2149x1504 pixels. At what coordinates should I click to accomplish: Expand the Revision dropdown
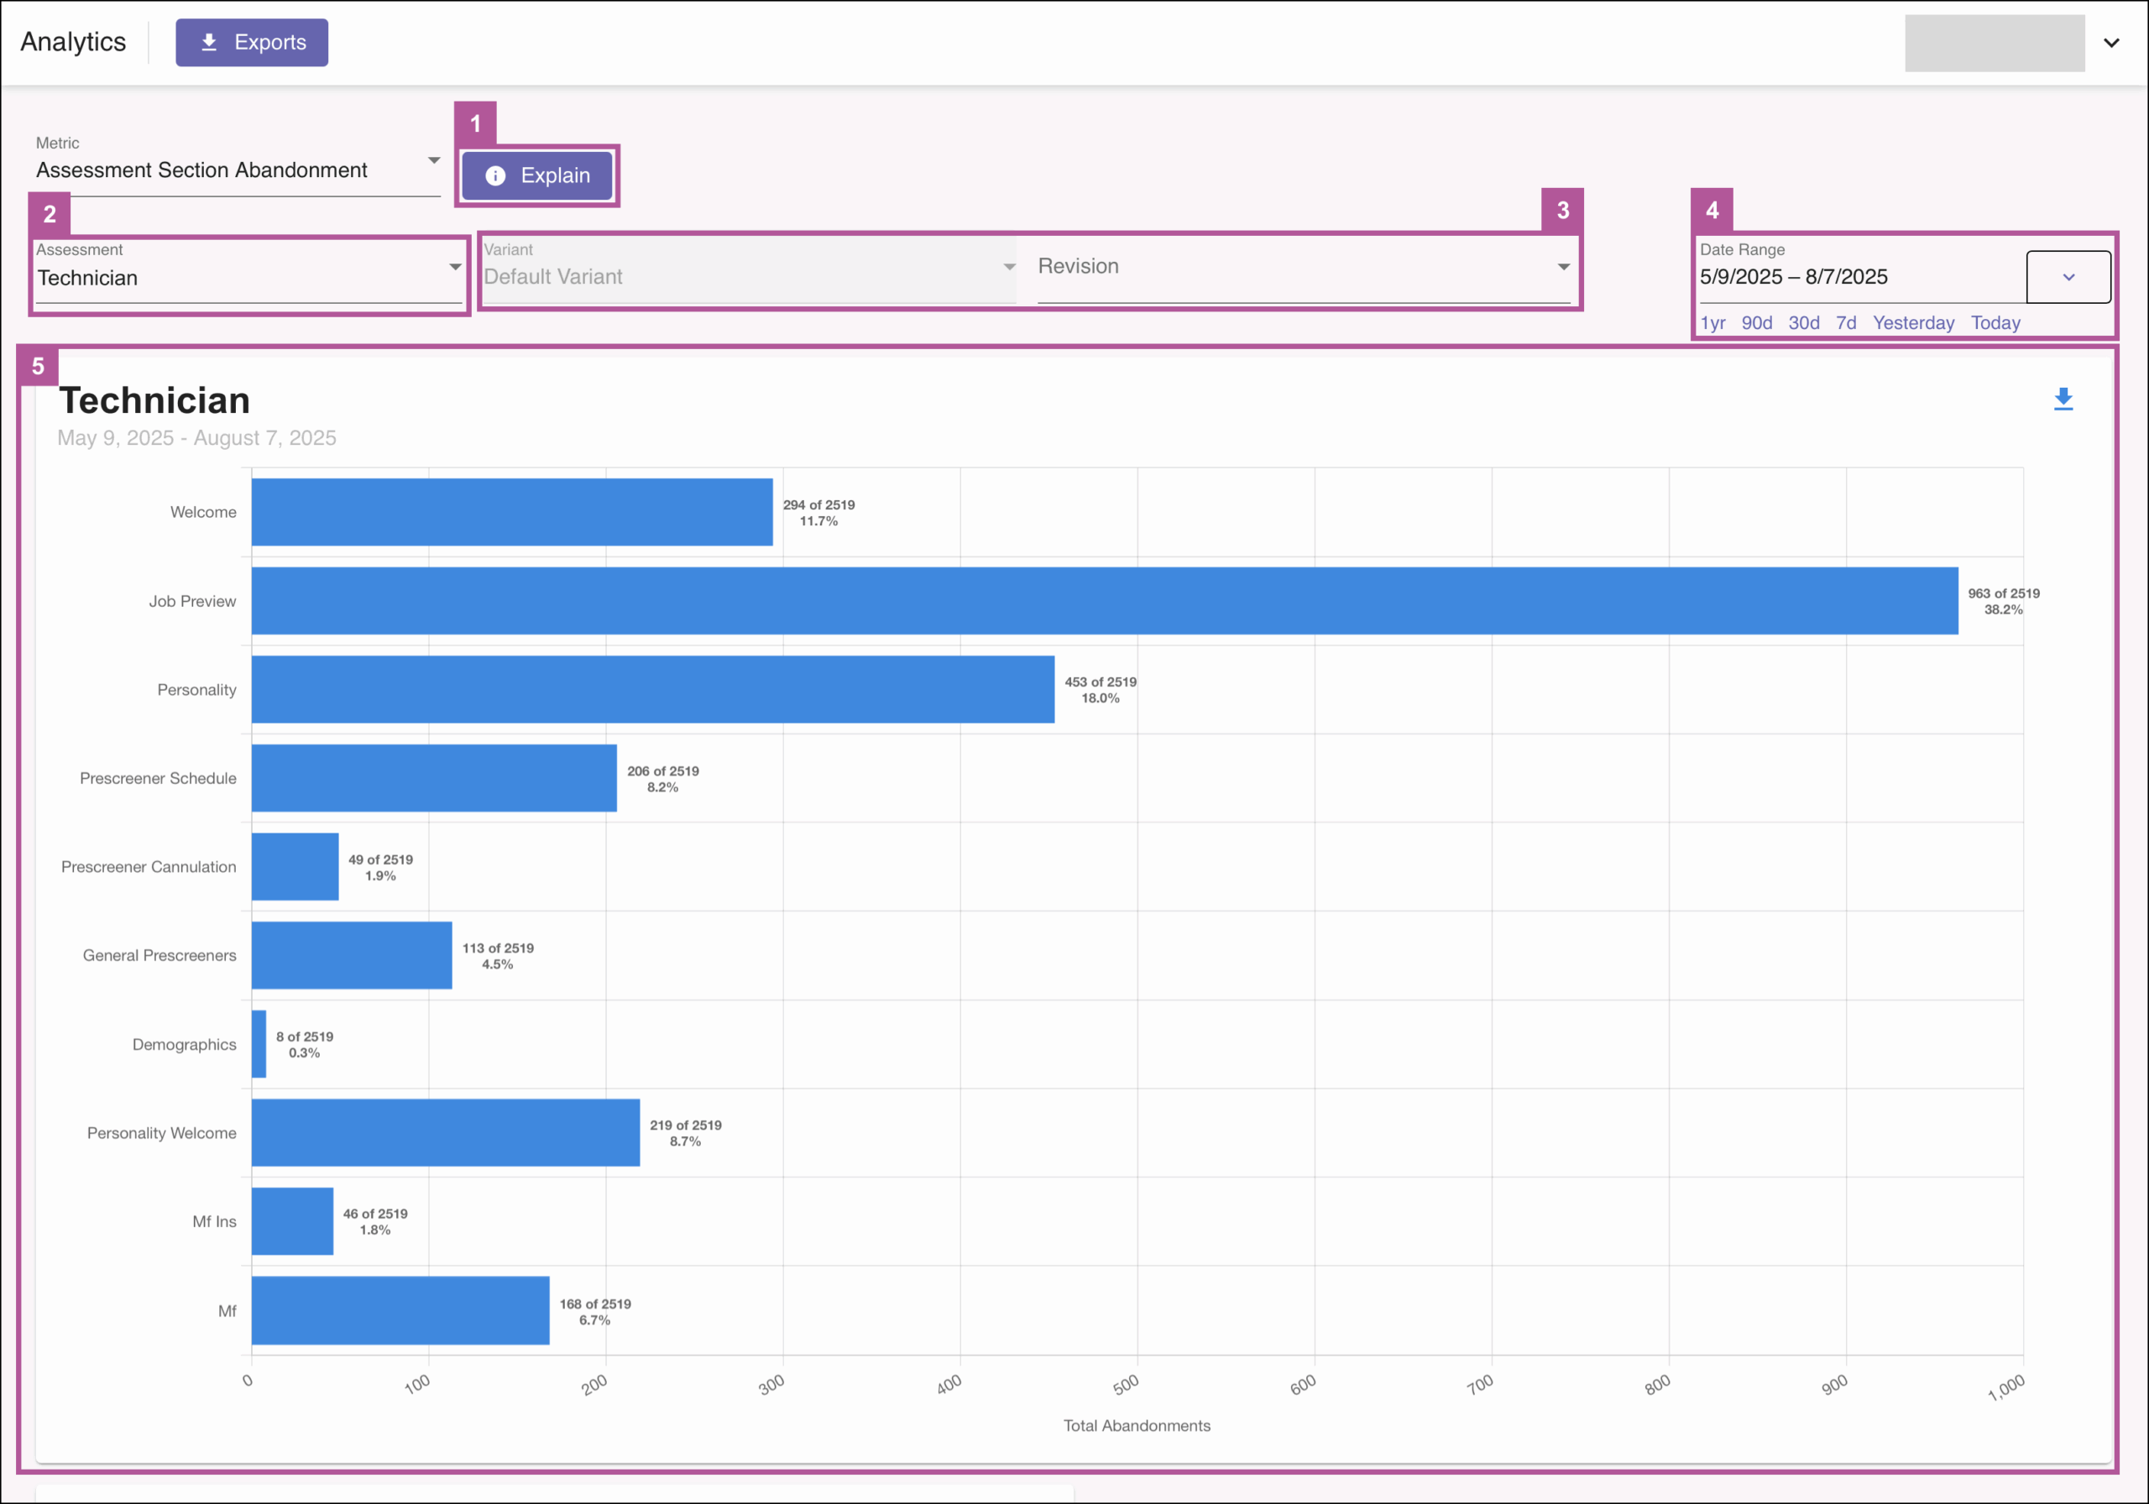tap(1303, 267)
